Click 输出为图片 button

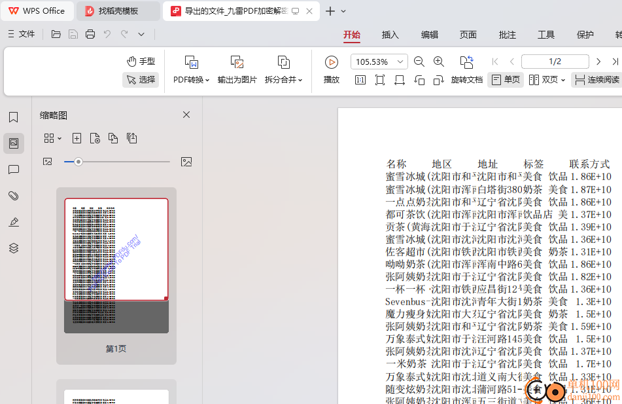237,69
